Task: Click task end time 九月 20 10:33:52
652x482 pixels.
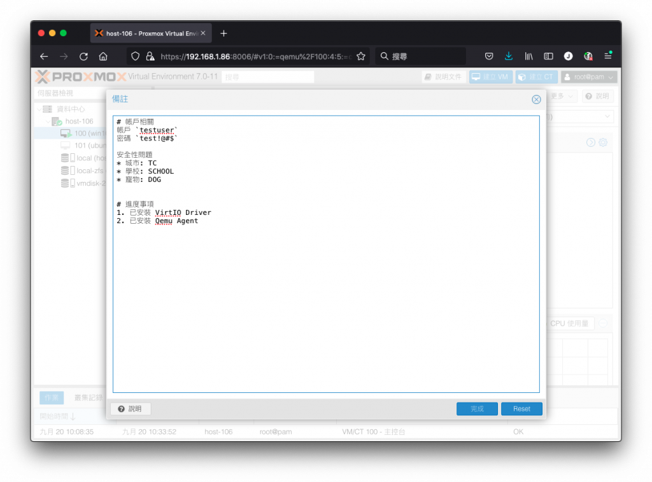Action: tap(149, 432)
